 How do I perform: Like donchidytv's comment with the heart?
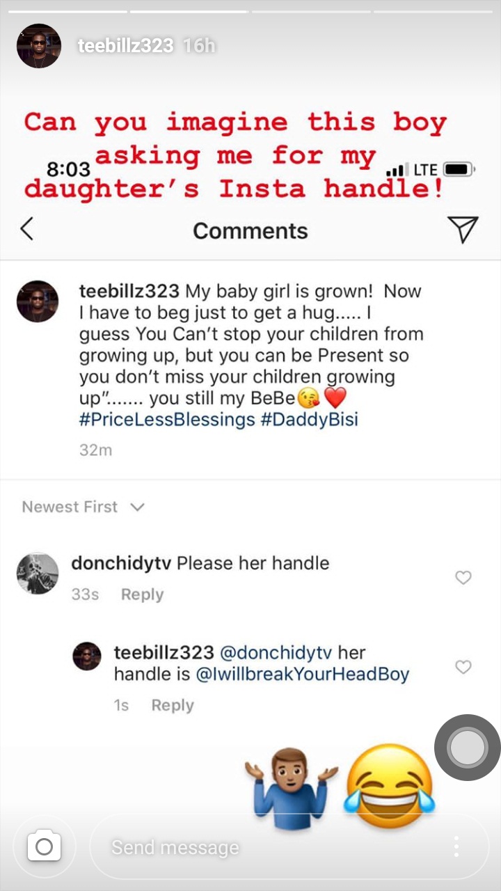[x=463, y=578]
